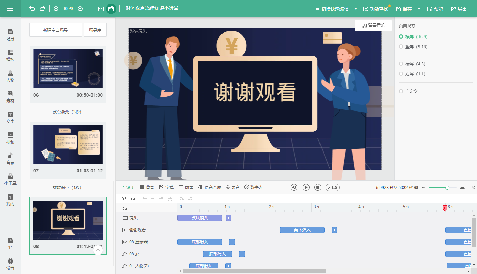The height and width of the screenshot is (274, 477).
Task: Open 功能查找 feature search
Action: point(376,9)
